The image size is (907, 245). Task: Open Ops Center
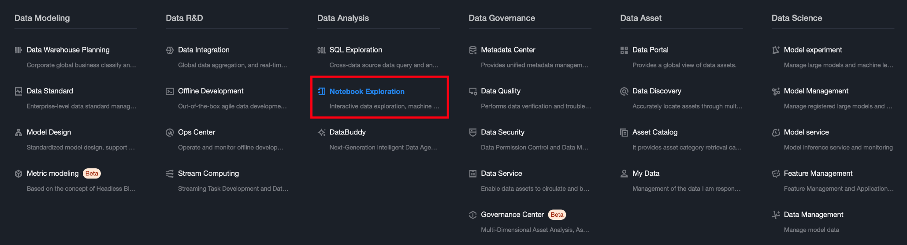click(x=196, y=132)
